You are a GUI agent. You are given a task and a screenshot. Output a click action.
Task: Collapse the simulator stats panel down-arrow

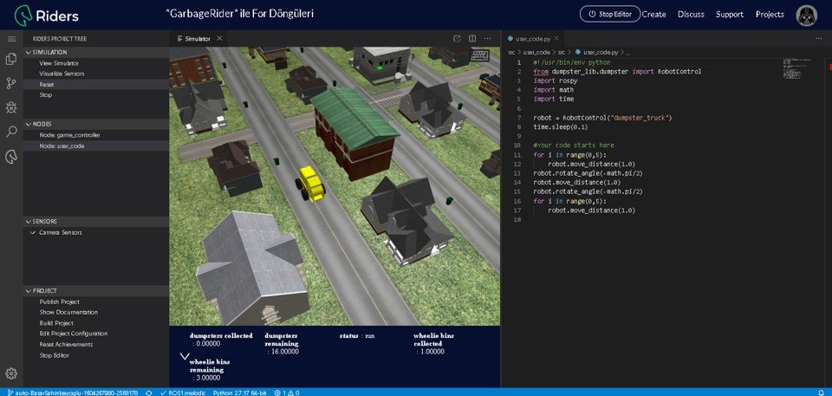pyautogui.click(x=185, y=356)
